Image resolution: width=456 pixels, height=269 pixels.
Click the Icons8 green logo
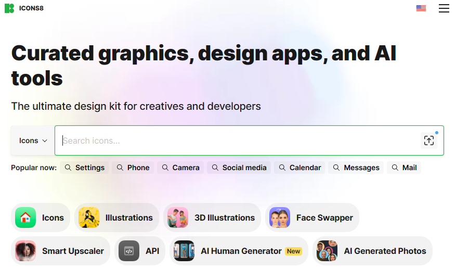pos(9,8)
